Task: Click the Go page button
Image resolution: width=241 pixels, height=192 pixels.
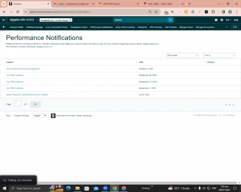Action: point(36,104)
